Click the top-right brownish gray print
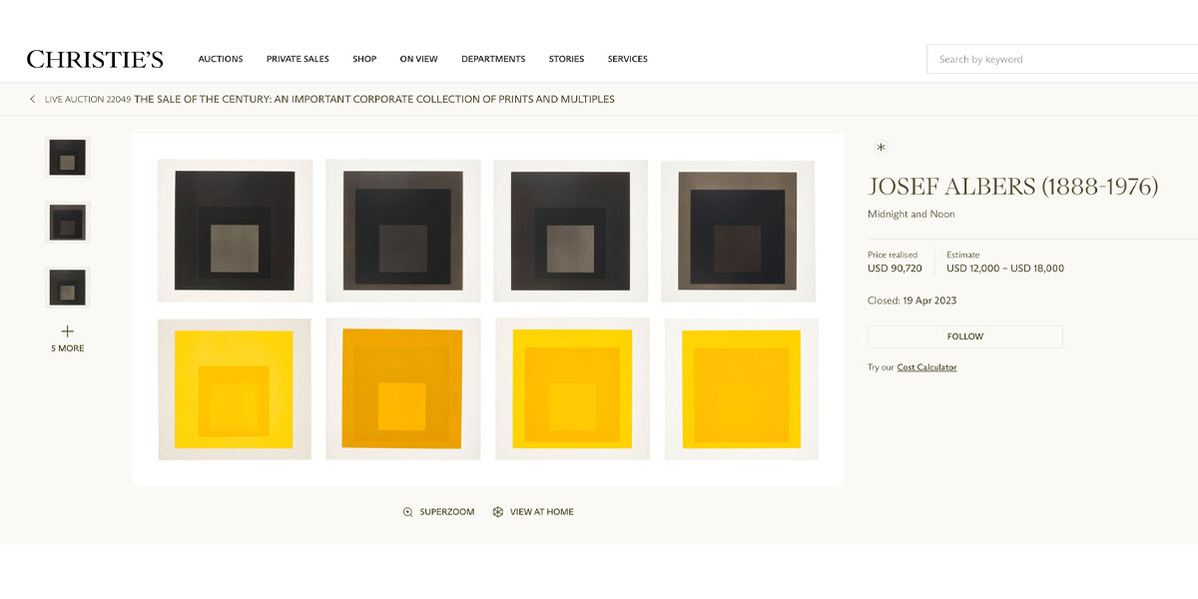 (x=738, y=231)
